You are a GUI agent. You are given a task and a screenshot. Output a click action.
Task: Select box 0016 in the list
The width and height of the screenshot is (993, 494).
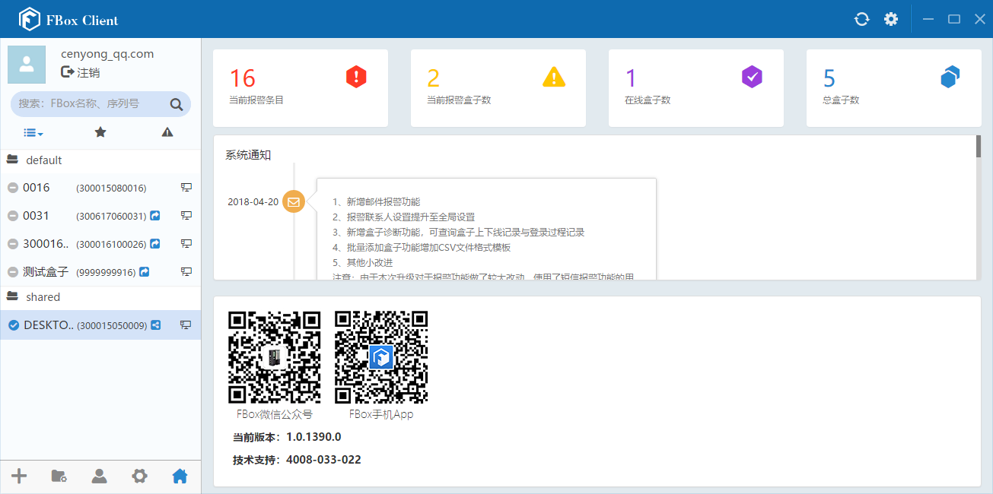point(100,188)
